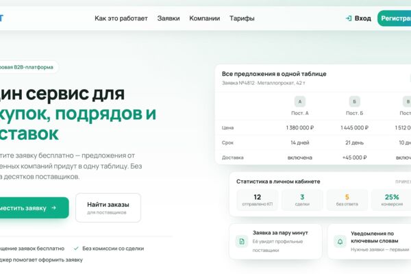Click the 'Уведомления по ключевым словам' card title

click(x=374, y=237)
